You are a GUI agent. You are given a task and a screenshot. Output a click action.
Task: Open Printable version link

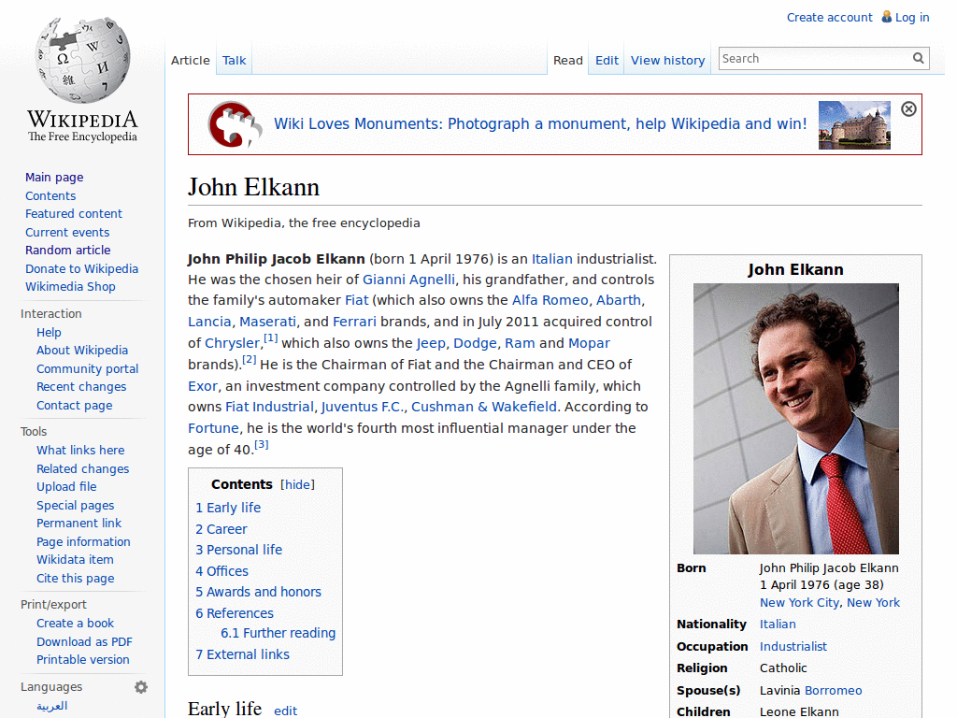click(x=83, y=660)
